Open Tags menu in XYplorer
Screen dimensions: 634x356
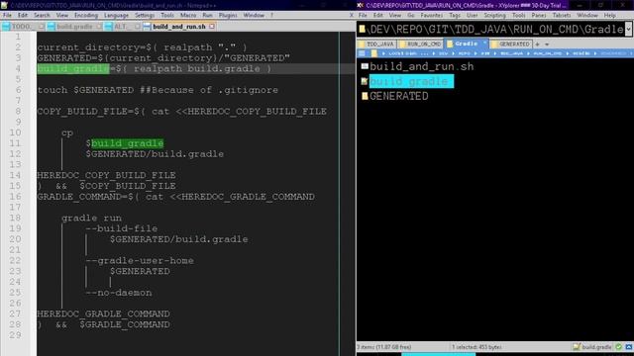pyautogui.click(x=455, y=16)
